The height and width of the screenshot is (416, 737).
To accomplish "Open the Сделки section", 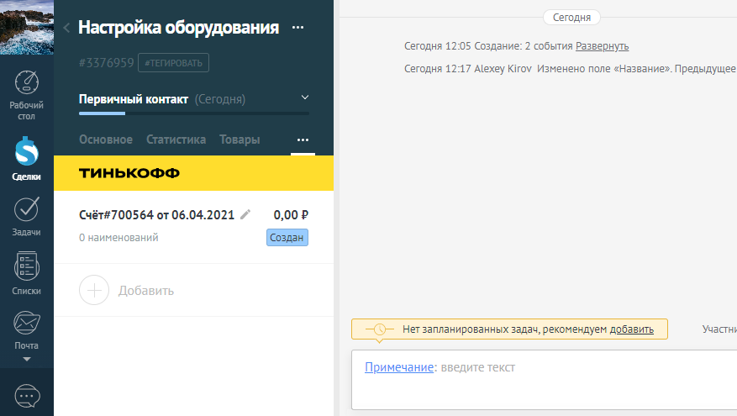I will (26, 159).
